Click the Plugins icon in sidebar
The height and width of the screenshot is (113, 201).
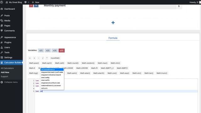2,42
